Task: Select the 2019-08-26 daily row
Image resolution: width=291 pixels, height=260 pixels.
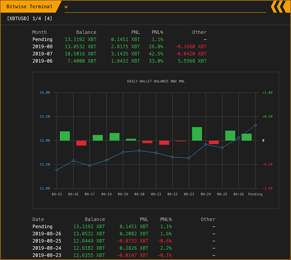Action: tap(124, 234)
